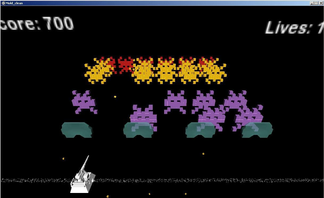The height and width of the screenshot is (198, 324).
Task: Minimize the Mold_clean window
Action: (x=312, y=3)
